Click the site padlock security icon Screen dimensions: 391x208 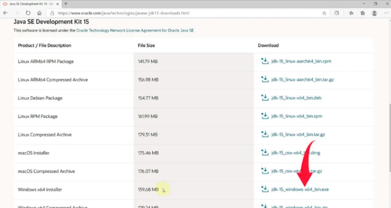[x=51, y=13]
